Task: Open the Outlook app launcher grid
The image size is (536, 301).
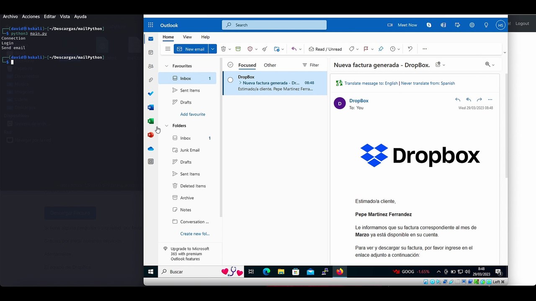Action: pos(151,25)
